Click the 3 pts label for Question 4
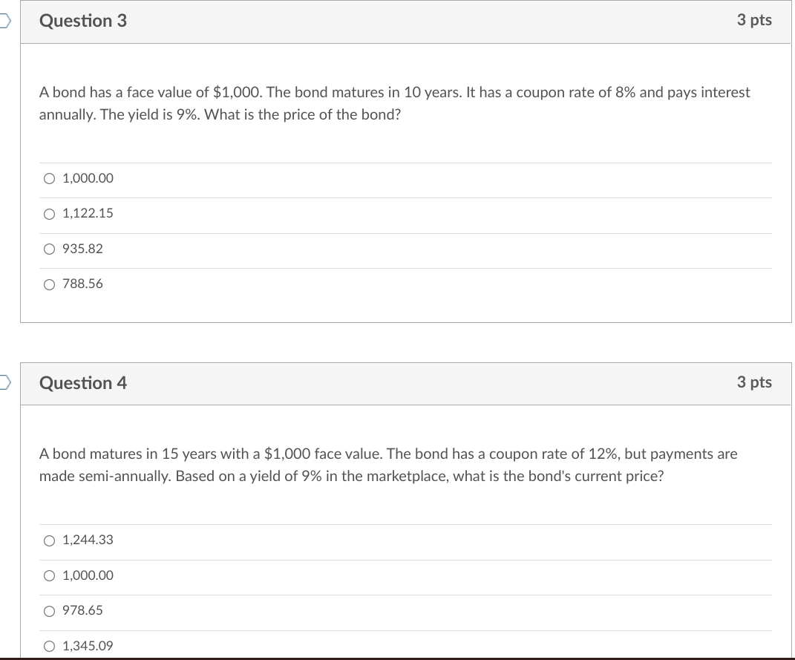 coord(754,383)
